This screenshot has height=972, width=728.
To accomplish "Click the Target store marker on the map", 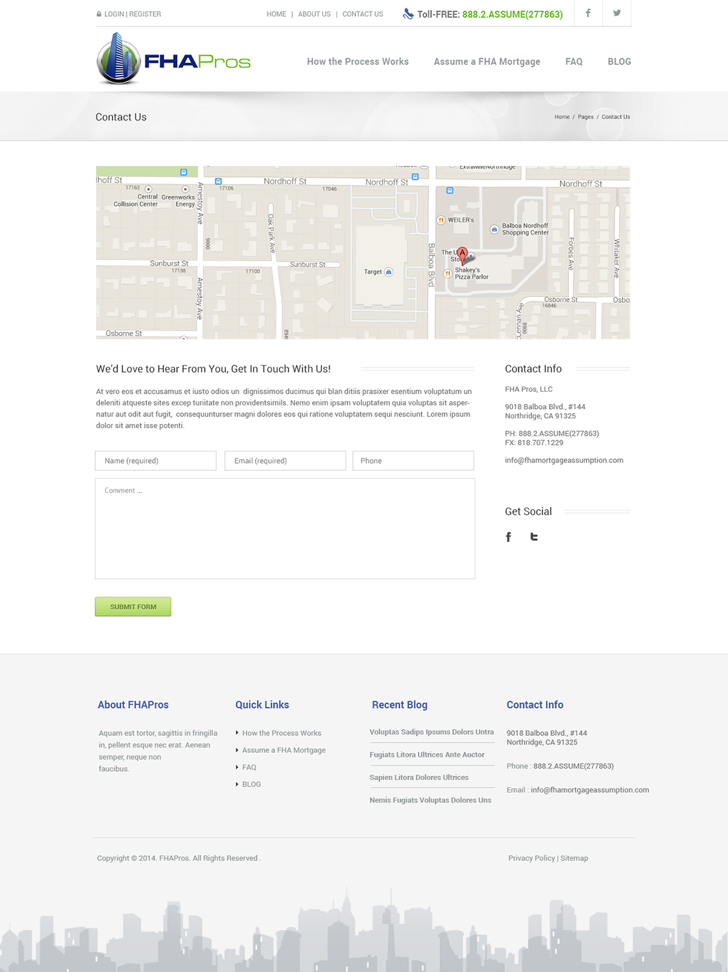I will [387, 272].
